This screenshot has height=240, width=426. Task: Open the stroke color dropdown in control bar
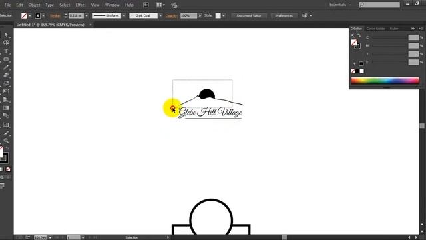click(43, 16)
